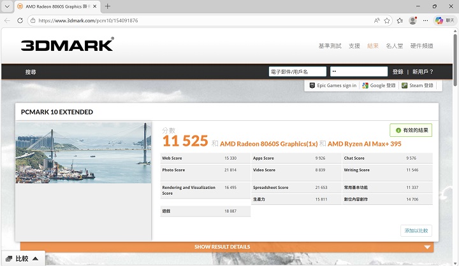
Task: Open the Copilot chat button
Action: [x=445, y=20]
